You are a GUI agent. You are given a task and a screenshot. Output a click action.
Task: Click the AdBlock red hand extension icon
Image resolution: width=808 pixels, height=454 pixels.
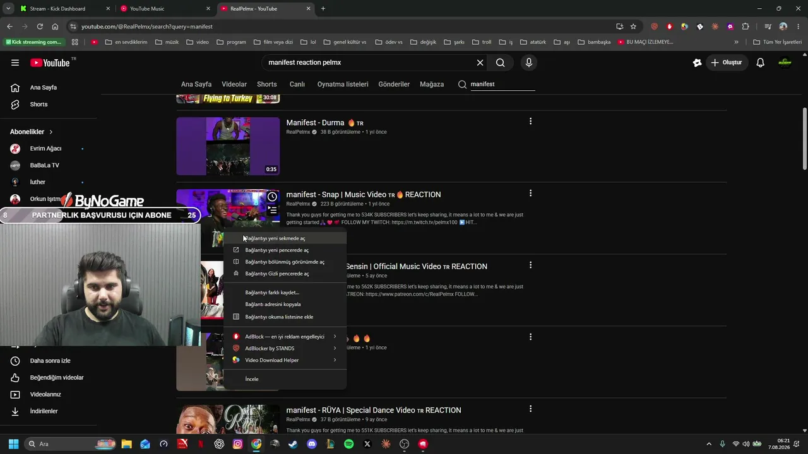point(669,26)
